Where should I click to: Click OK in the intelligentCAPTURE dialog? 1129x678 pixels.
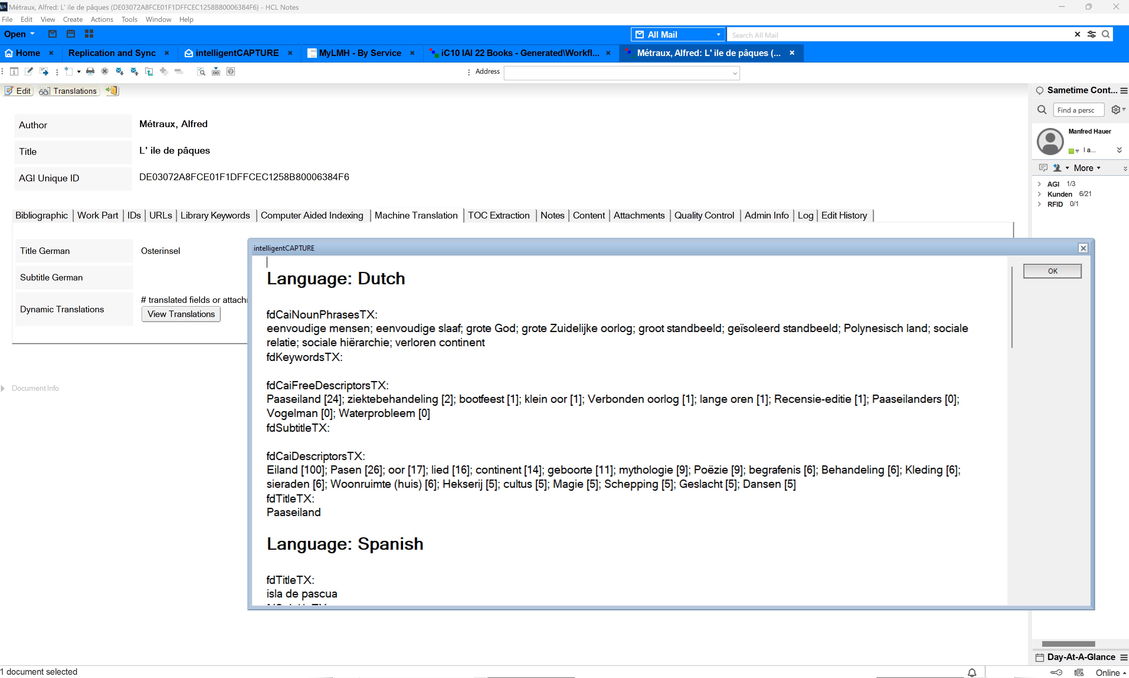tap(1052, 271)
